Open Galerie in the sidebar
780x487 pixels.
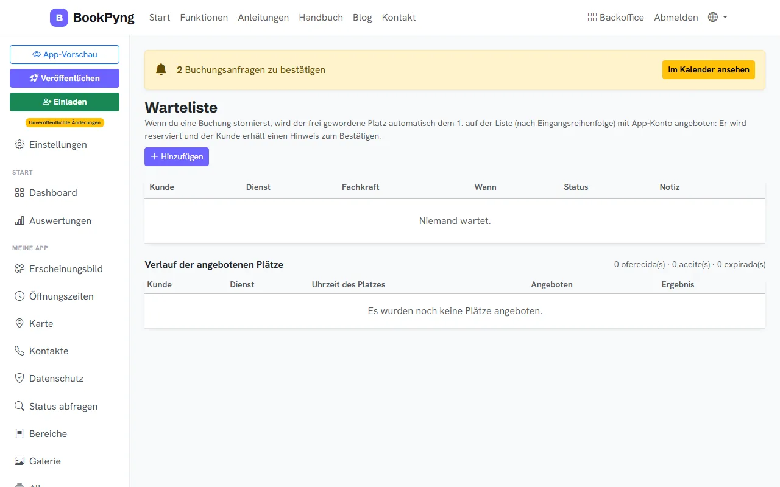click(65, 461)
